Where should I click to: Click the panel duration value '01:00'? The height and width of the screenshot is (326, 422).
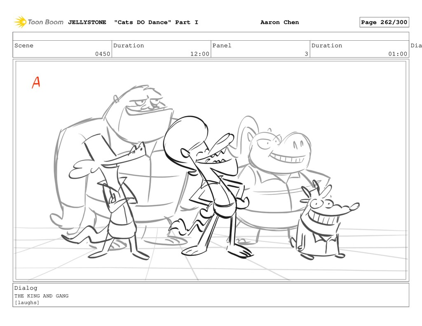click(x=398, y=54)
